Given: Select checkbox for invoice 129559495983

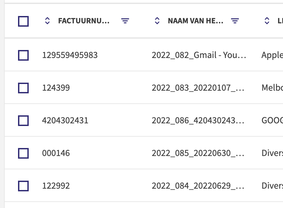Looking at the screenshot, I should (23, 55).
